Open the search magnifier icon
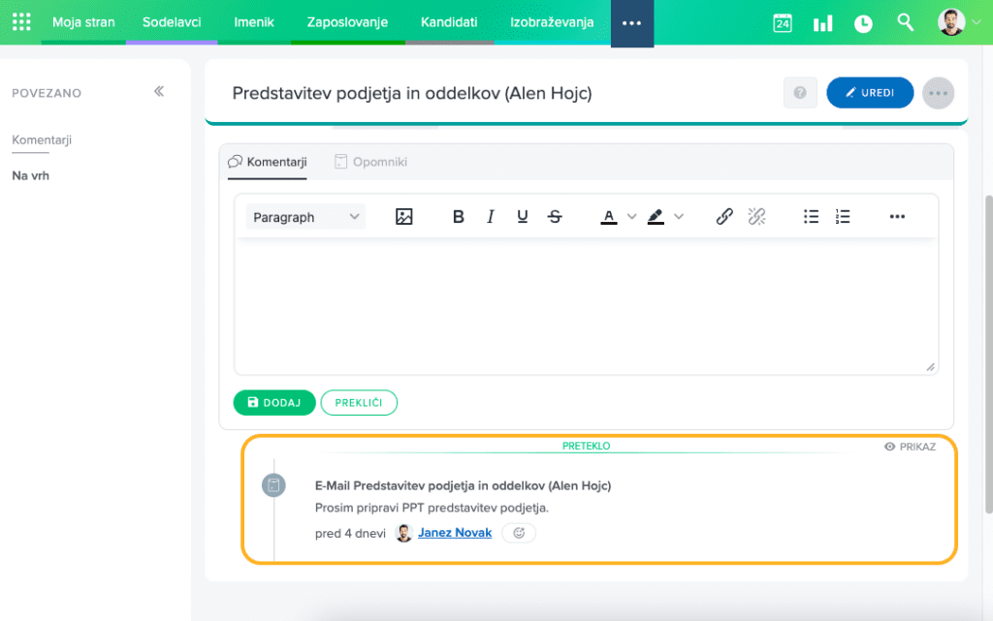The image size is (993, 621). pyautogui.click(x=906, y=22)
